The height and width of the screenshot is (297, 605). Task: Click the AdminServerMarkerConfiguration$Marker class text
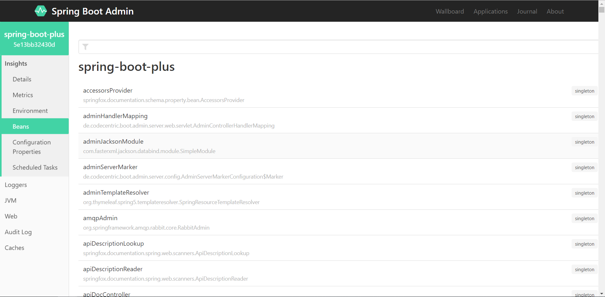pyautogui.click(x=183, y=177)
